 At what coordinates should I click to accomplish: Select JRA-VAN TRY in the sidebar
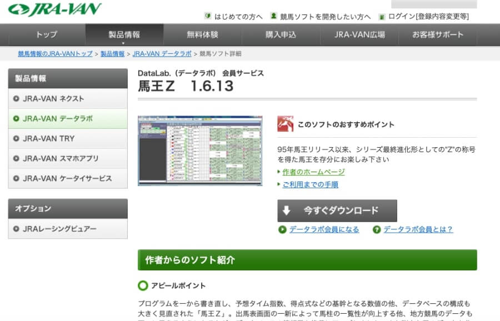point(68,138)
